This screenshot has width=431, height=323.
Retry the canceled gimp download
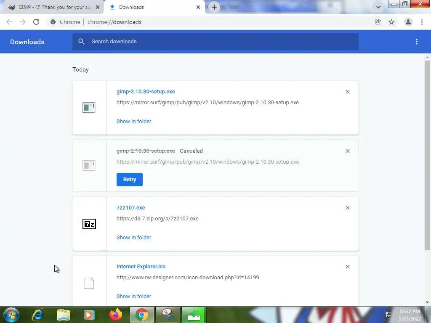click(130, 180)
